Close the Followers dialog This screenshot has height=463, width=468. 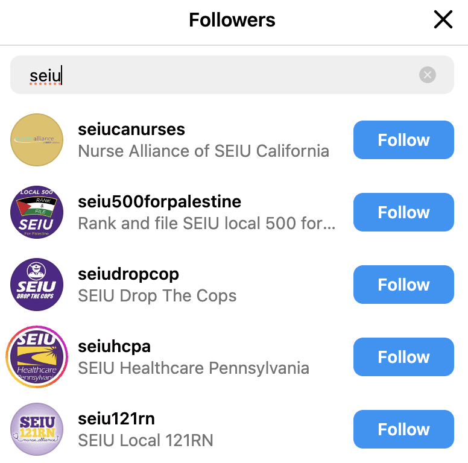point(443,20)
